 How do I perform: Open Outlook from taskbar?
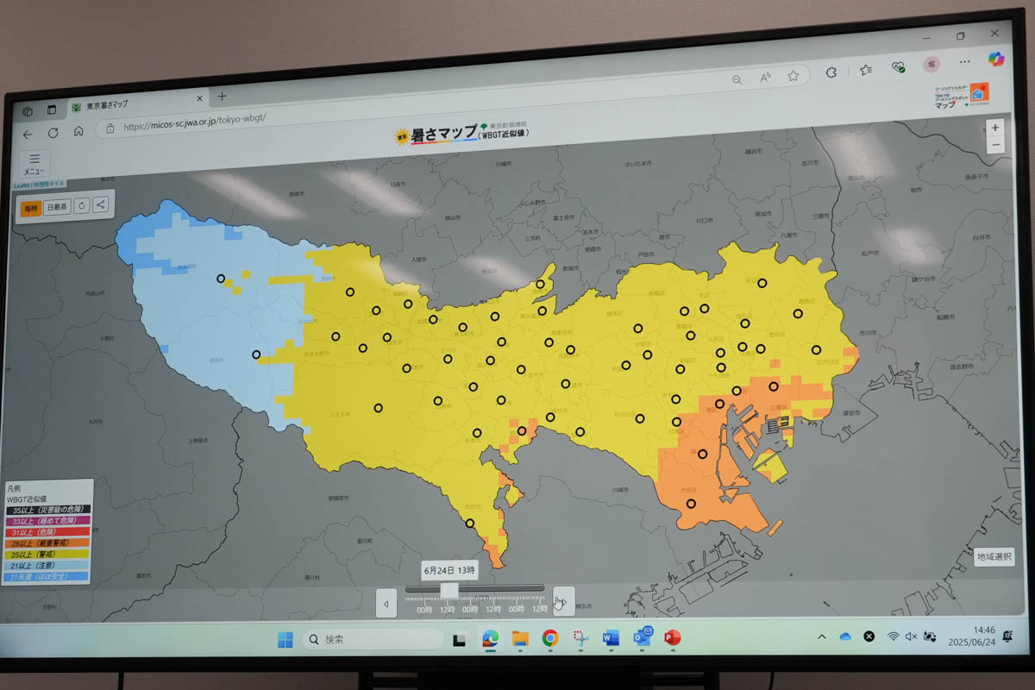click(643, 637)
